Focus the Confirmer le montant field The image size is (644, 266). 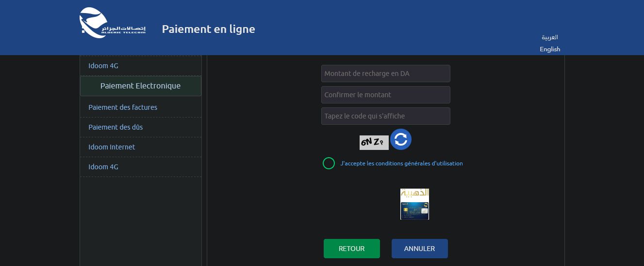click(386, 95)
